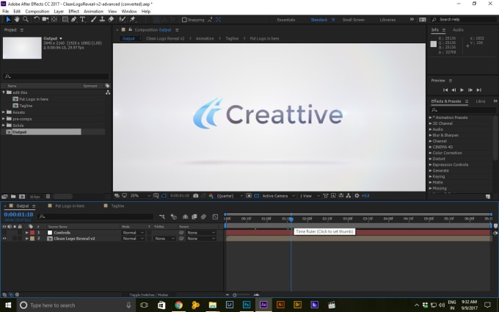Viewport: 499px width, 312px height.
Task: Take a snapshot with the camera icon
Action: (x=196, y=196)
